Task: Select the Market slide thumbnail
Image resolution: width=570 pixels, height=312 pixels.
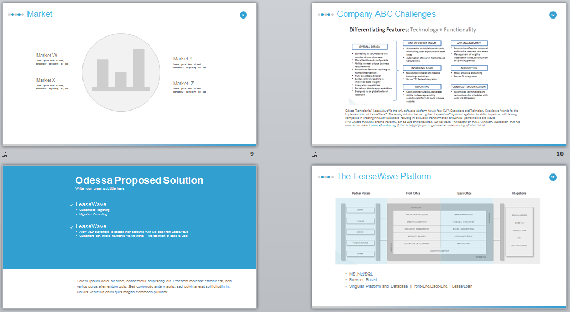Action: point(130,74)
